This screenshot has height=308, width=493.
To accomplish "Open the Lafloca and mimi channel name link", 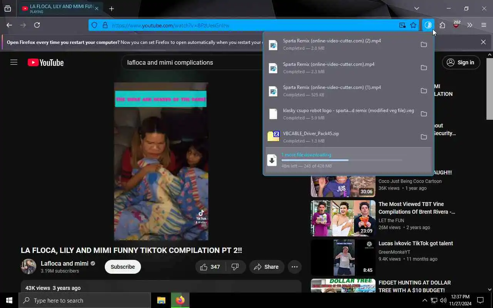I will click(65, 263).
